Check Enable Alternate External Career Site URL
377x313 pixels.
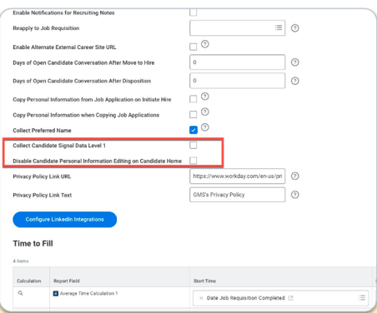point(193,47)
